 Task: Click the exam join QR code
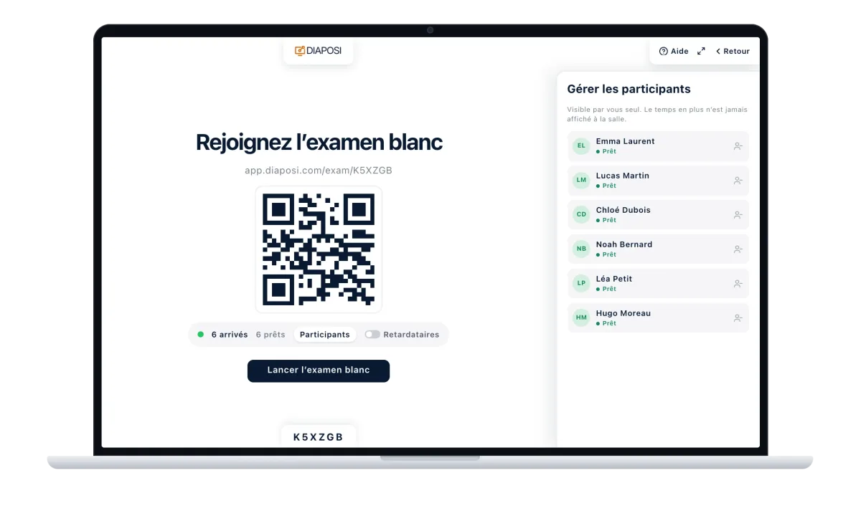click(319, 249)
